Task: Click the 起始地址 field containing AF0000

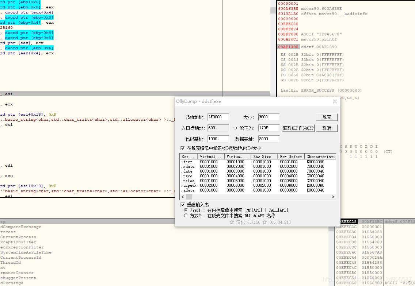Action: coord(218,117)
